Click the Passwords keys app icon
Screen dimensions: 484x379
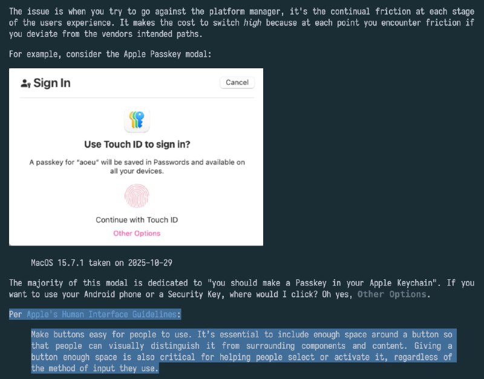click(x=137, y=120)
